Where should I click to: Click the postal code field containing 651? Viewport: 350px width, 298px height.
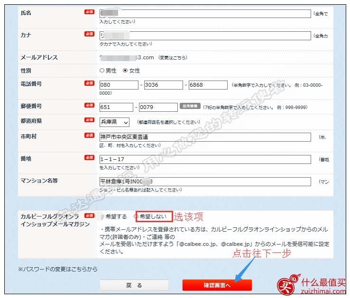point(116,107)
